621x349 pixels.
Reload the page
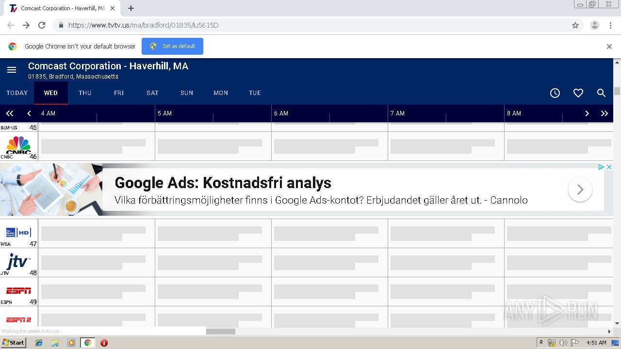(42, 25)
